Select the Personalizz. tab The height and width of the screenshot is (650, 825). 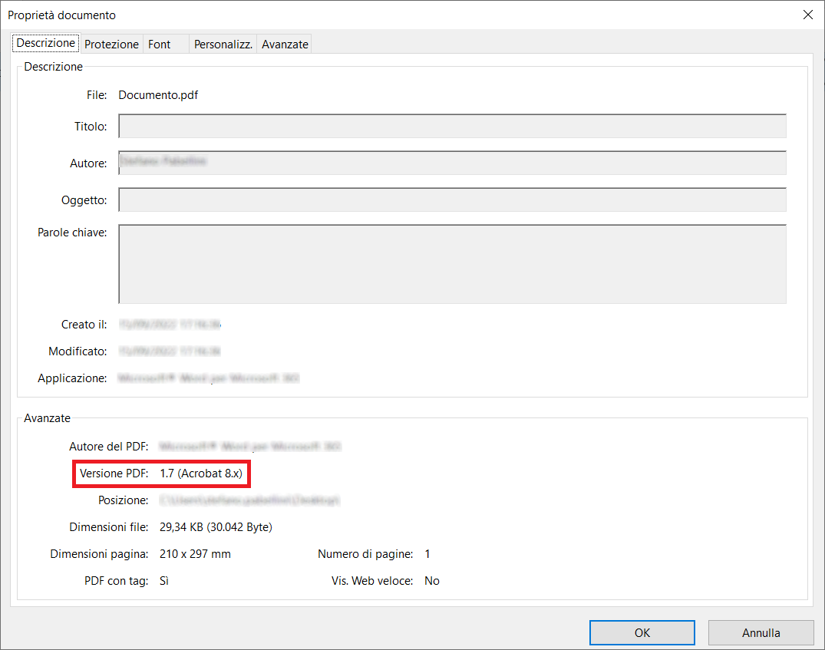click(223, 45)
